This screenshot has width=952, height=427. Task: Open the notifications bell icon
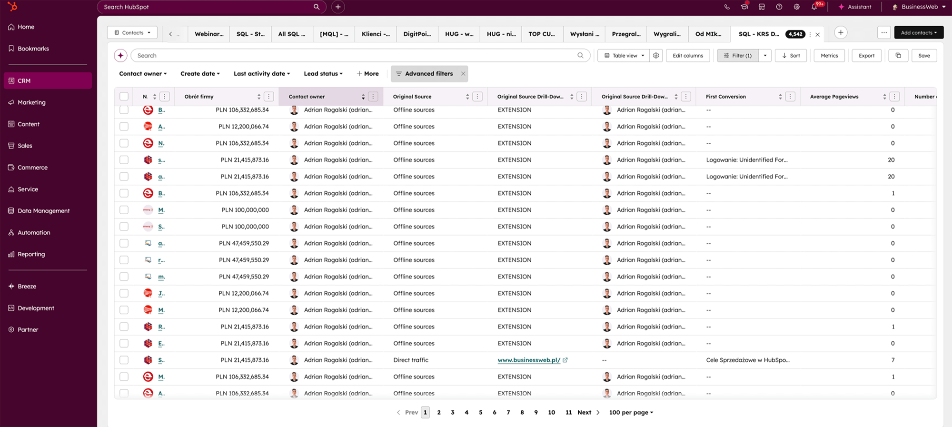pyautogui.click(x=814, y=7)
